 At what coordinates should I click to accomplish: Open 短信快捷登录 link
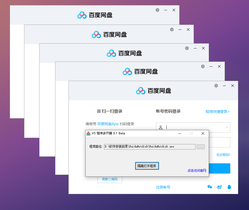pyautogui.click(x=217, y=112)
